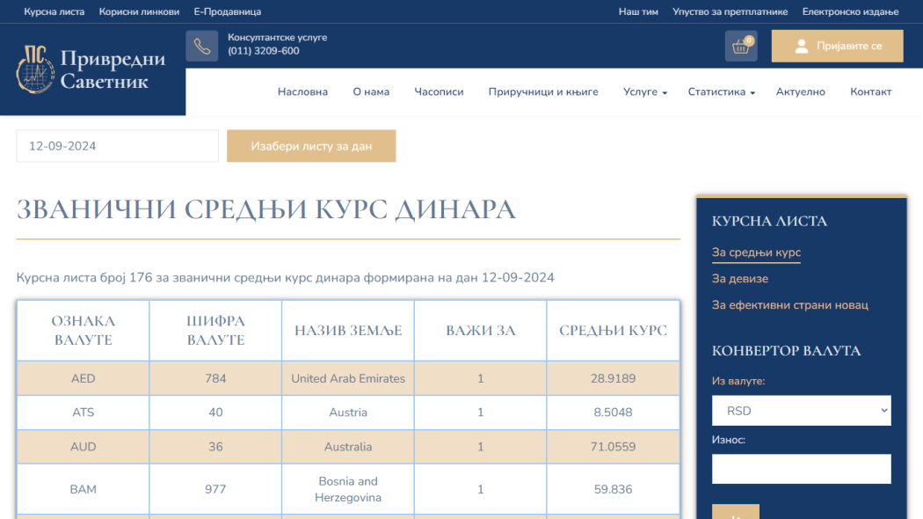Open the За средњи курс link
This screenshot has width=923, height=519.
756,252
